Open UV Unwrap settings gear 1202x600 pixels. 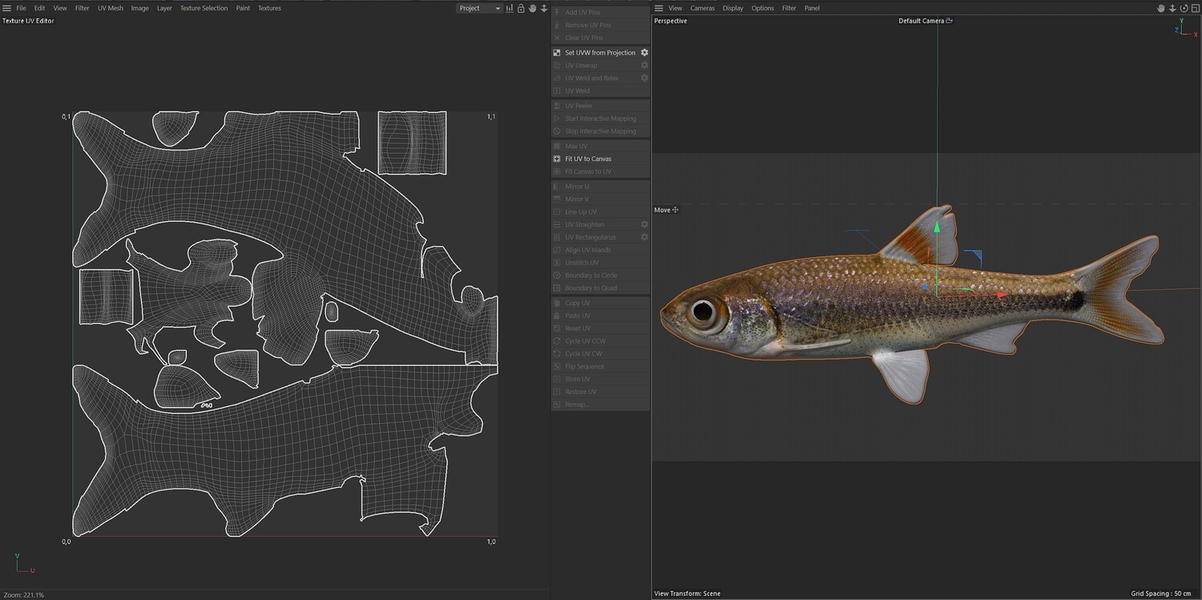pos(644,66)
